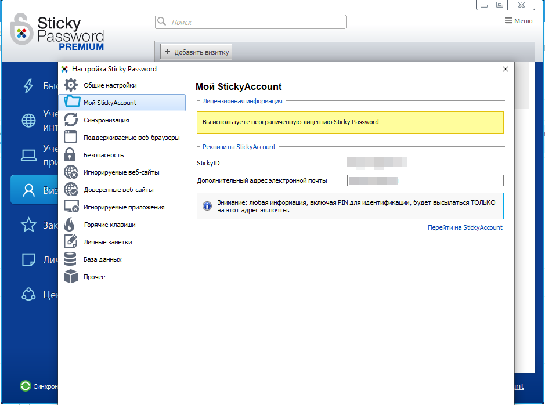Image resolution: width=545 pixels, height=405 pixels.
Task: Click the database stack icon for База данных
Action: click(70, 259)
